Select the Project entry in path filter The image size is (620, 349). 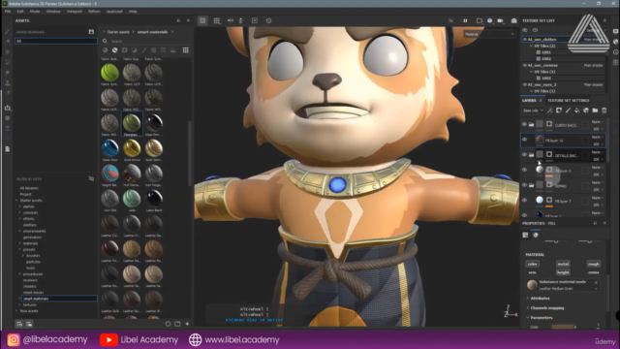click(25, 194)
